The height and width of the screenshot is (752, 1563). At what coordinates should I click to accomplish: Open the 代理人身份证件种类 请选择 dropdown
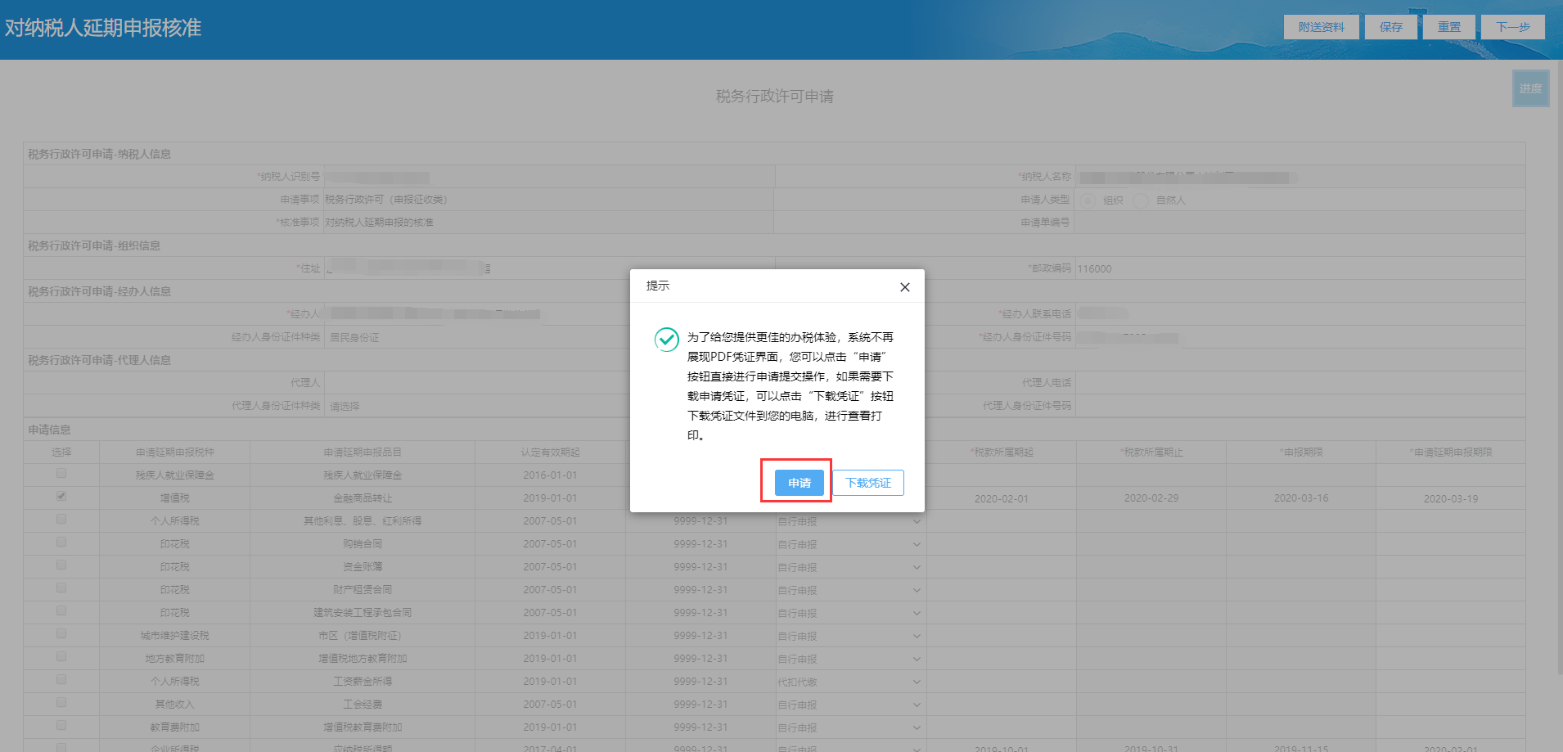pyautogui.click(x=476, y=406)
